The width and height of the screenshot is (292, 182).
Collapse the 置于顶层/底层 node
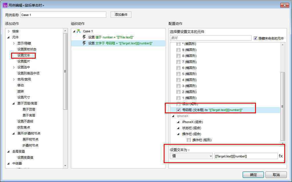14,103
